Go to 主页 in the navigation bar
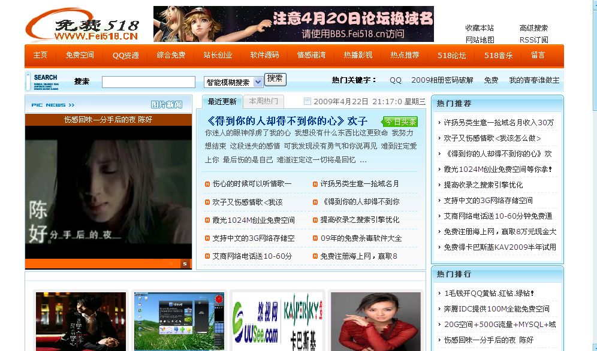Screen dimensions: 597x351 40,55
